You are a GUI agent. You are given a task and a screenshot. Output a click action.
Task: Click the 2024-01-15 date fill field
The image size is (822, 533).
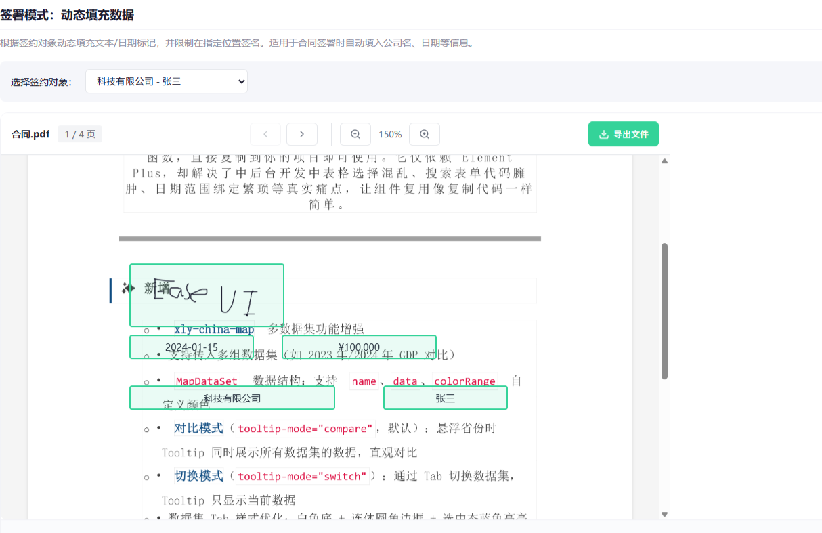191,347
